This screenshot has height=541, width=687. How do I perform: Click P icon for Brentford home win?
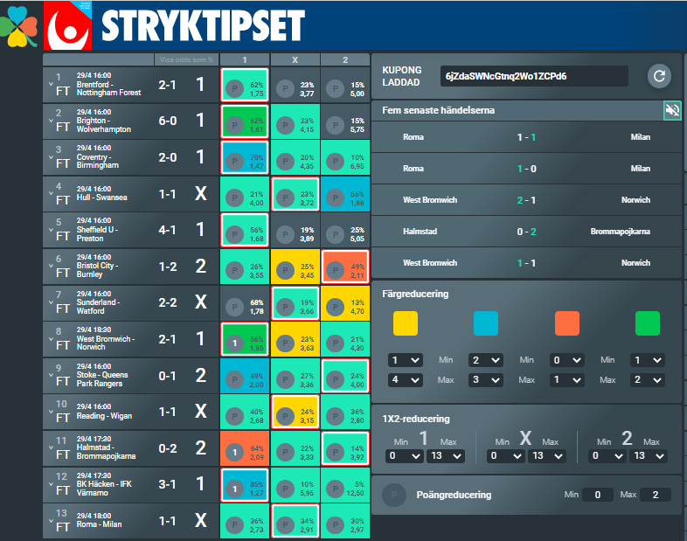234,87
